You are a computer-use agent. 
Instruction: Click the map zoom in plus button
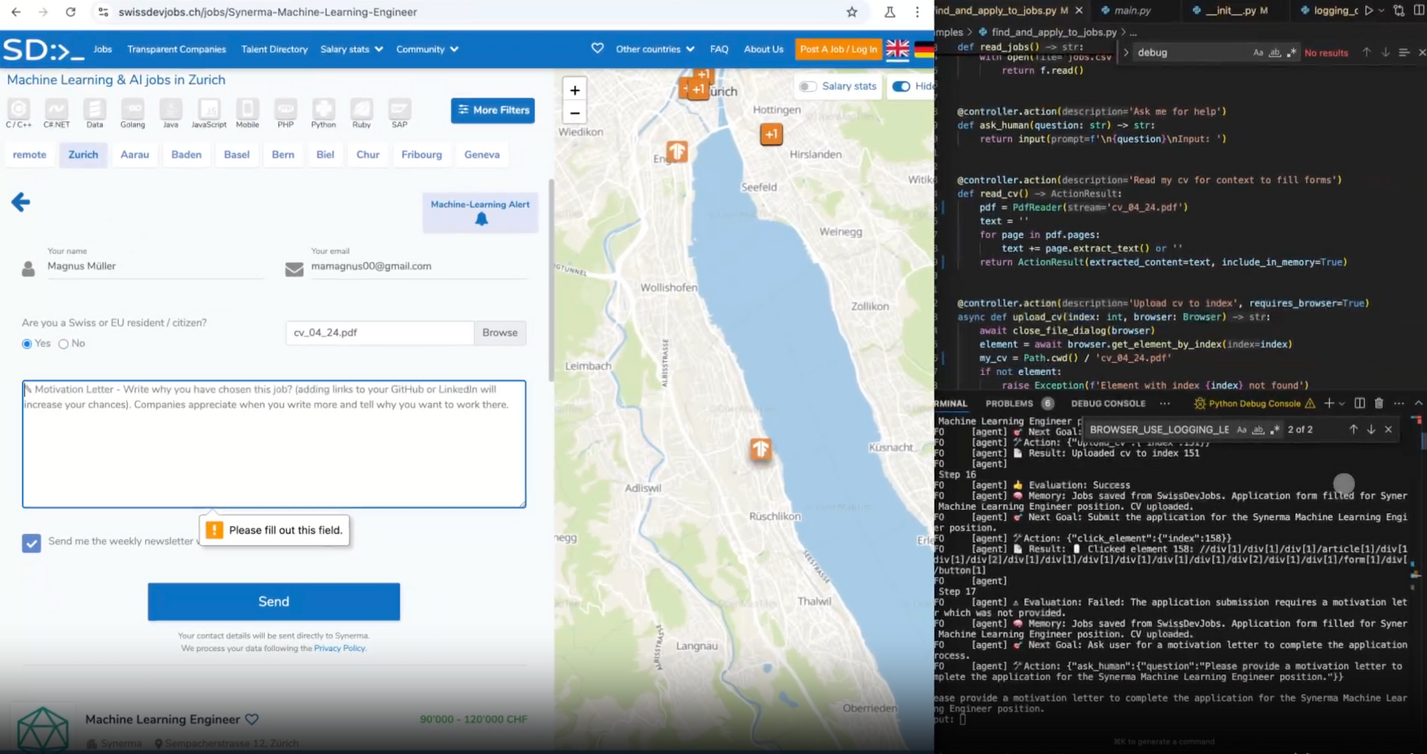(575, 89)
